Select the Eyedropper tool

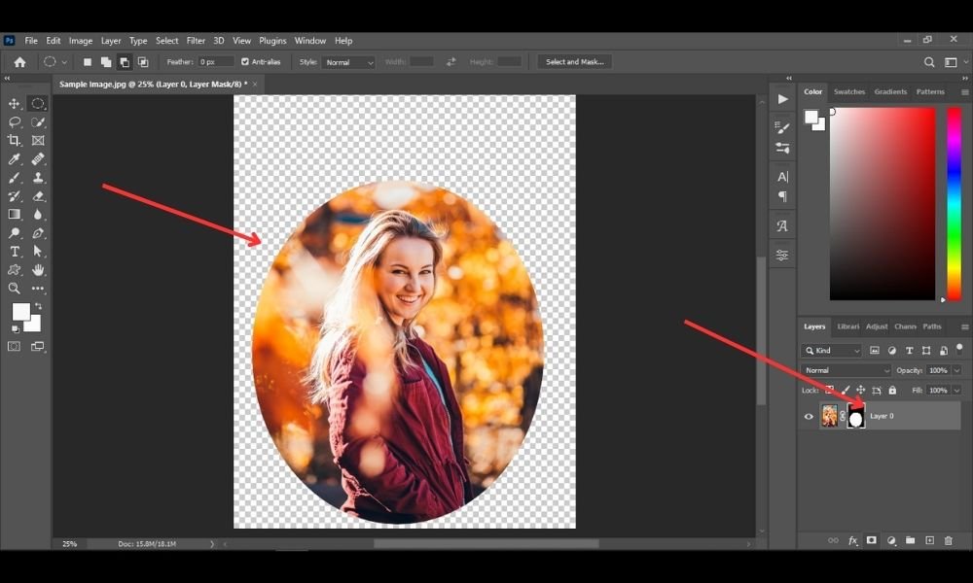coord(15,159)
